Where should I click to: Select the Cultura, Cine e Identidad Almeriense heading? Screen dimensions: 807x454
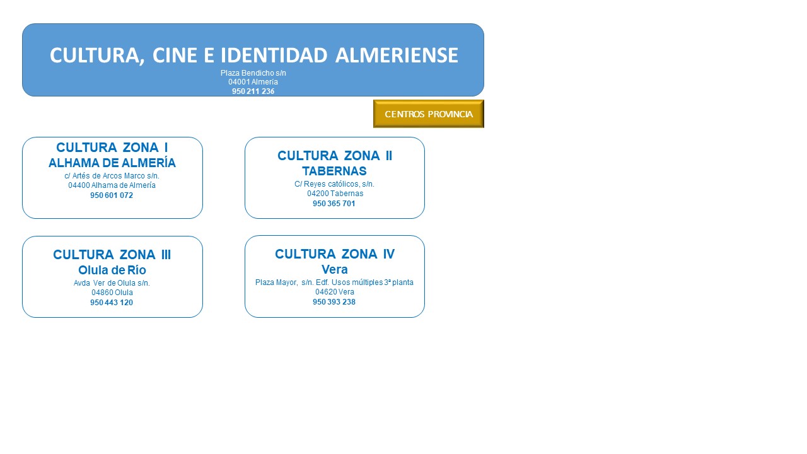[253, 55]
